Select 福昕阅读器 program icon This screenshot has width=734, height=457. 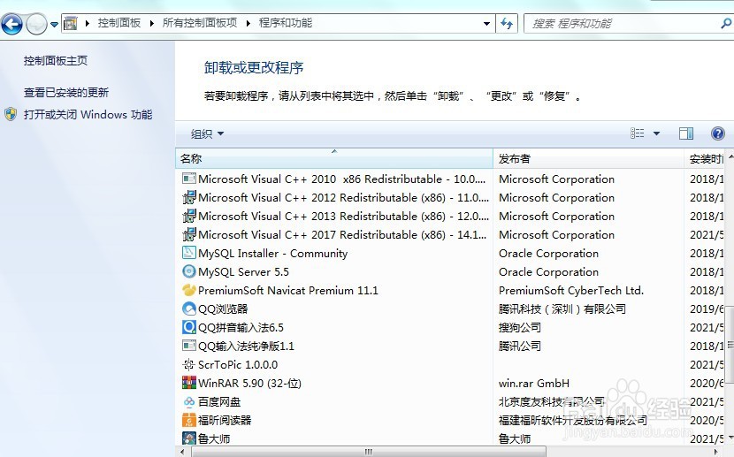pos(188,420)
